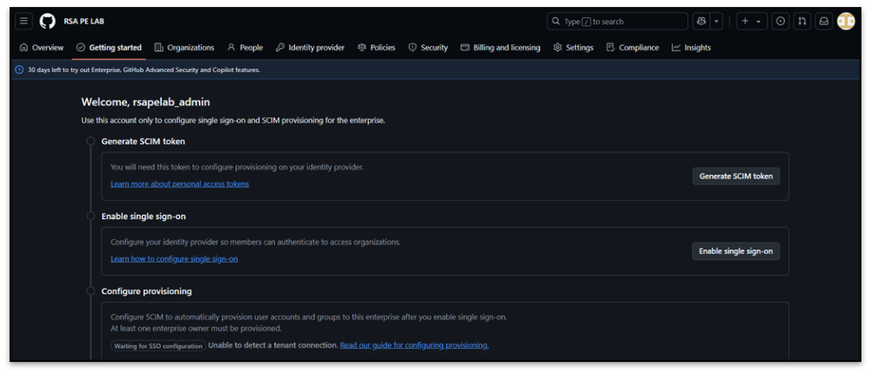Open the Identity provider tab
The image size is (871, 374).
[310, 48]
